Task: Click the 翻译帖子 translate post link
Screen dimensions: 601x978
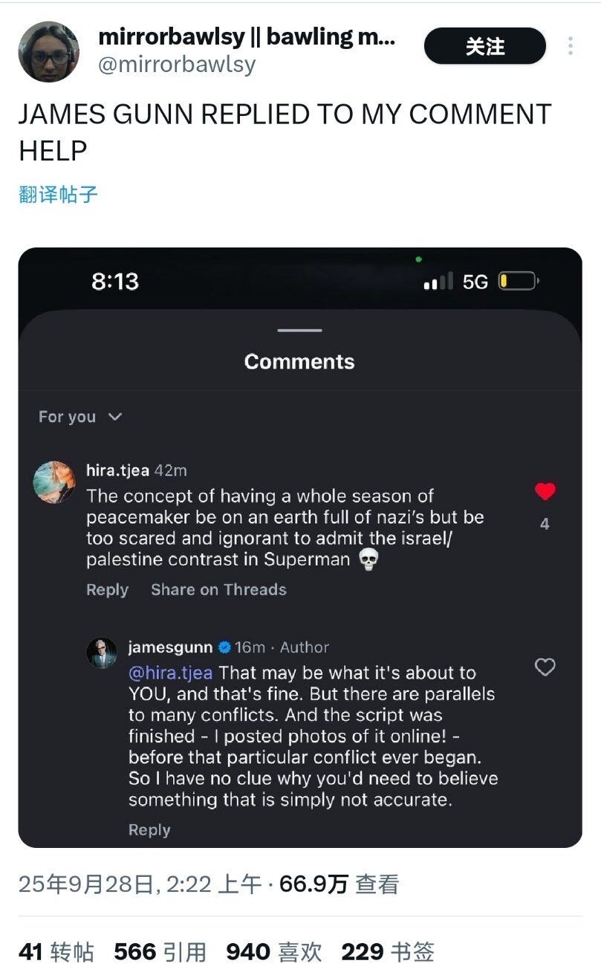Action: pyautogui.click(x=58, y=195)
